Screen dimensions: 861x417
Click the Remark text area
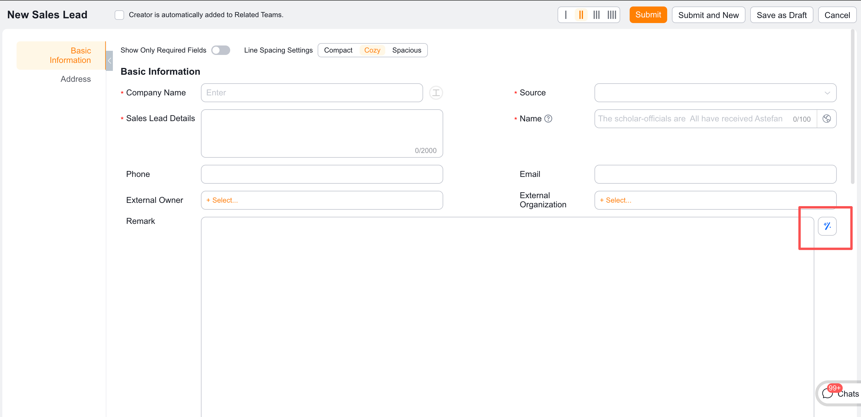pyautogui.click(x=507, y=317)
